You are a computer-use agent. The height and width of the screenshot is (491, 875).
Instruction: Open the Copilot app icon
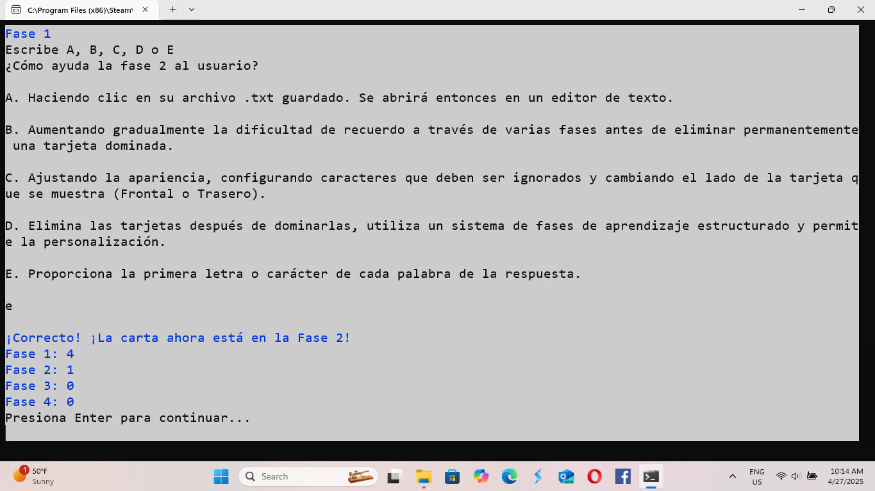point(481,476)
